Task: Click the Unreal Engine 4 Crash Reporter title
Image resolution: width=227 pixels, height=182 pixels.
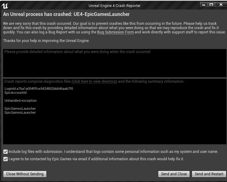Action: pyautogui.click(x=114, y=6)
